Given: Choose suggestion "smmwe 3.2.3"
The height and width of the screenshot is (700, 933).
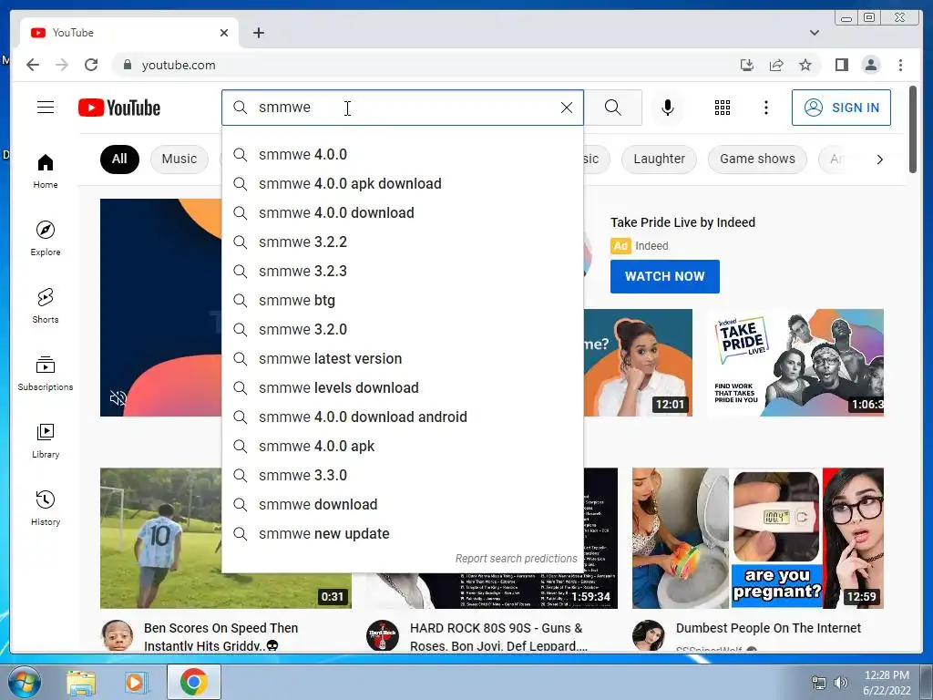Looking at the screenshot, I should 402,271.
